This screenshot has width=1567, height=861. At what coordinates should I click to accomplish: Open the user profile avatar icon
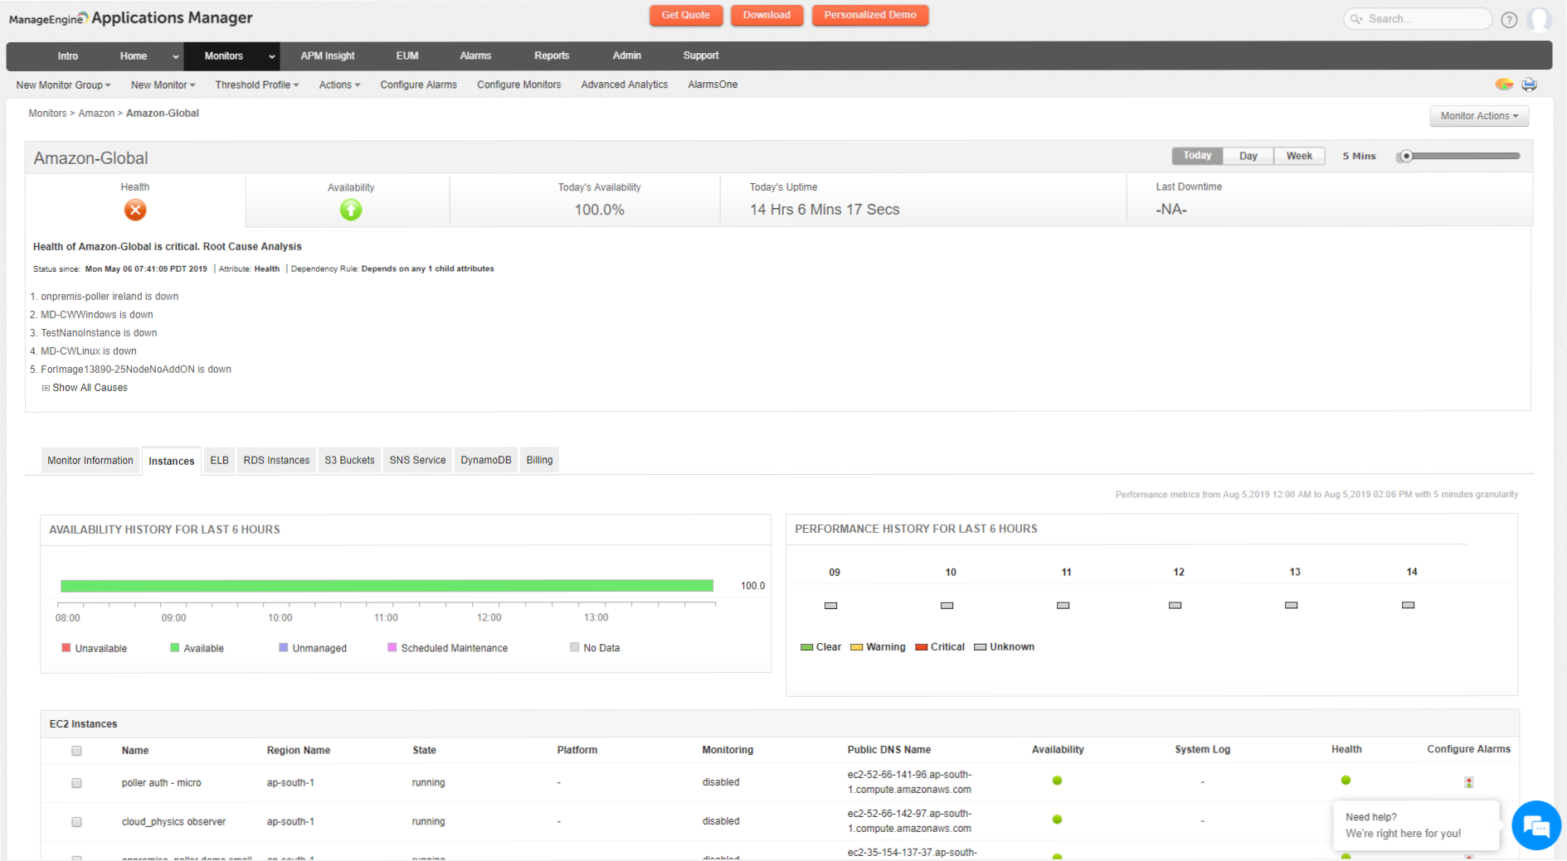coord(1540,19)
